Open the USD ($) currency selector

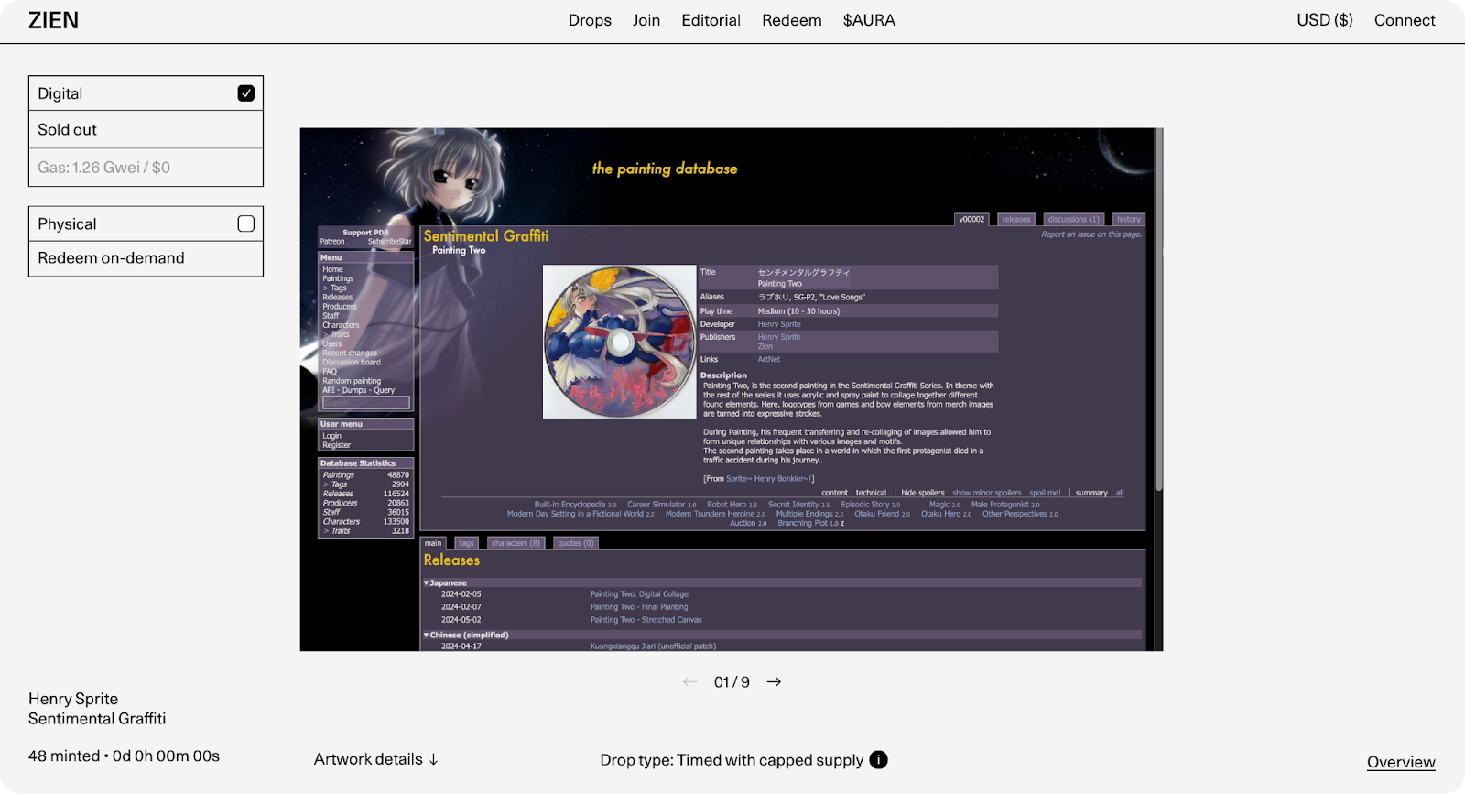click(1324, 20)
